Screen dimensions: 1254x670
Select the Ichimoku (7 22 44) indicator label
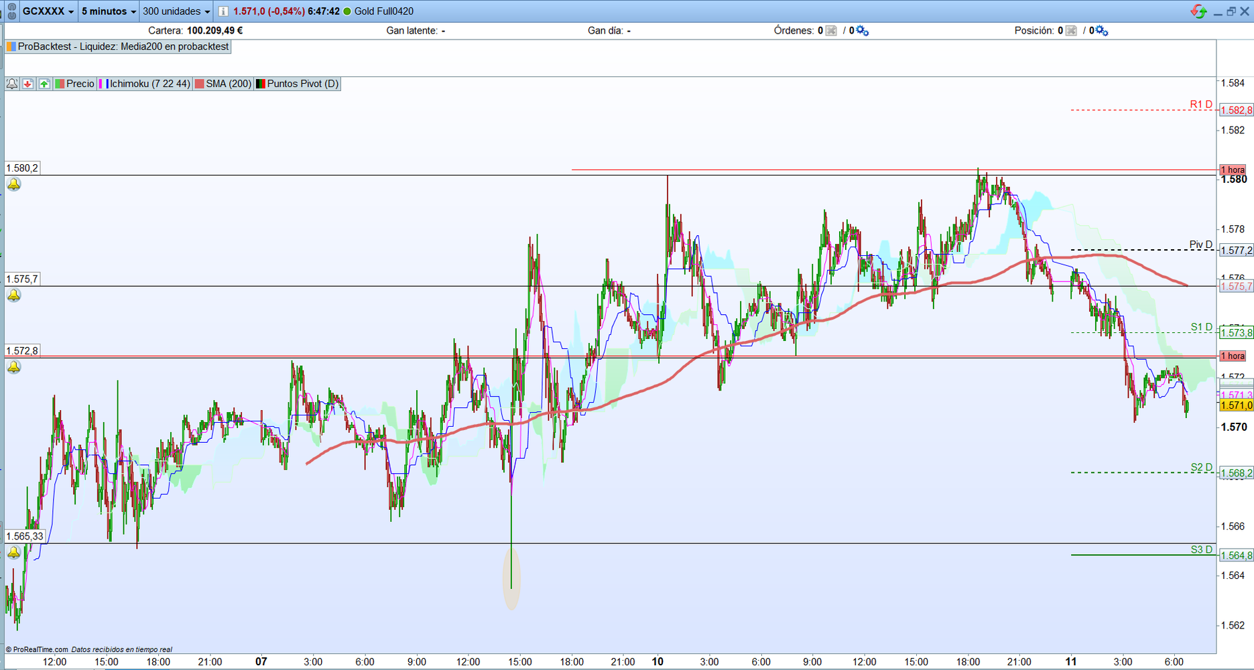pos(149,84)
